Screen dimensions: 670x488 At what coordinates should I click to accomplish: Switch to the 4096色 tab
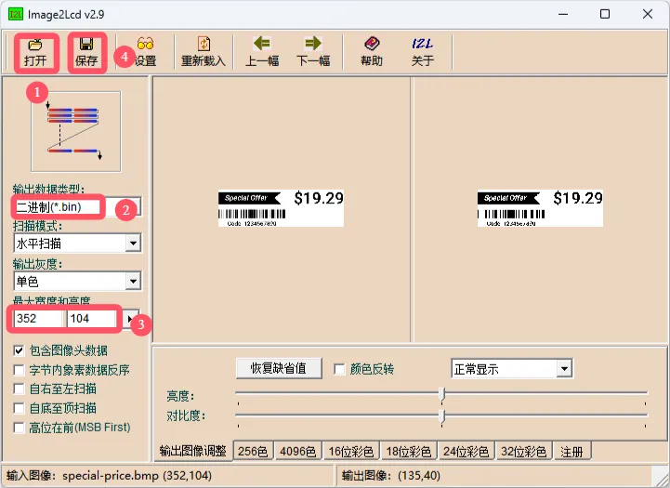click(x=297, y=451)
